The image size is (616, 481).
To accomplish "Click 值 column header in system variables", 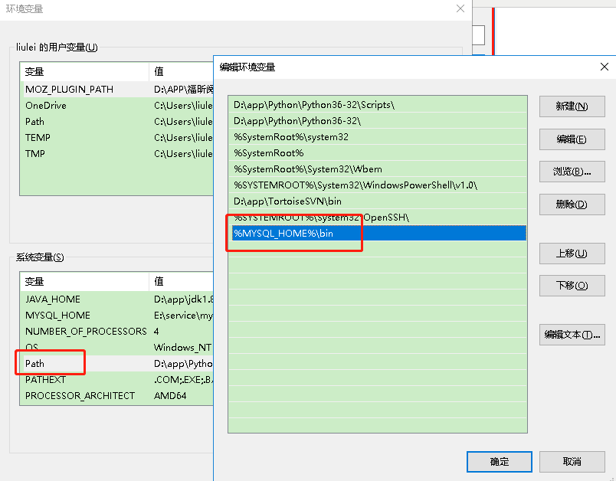I will pyautogui.click(x=181, y=282).
